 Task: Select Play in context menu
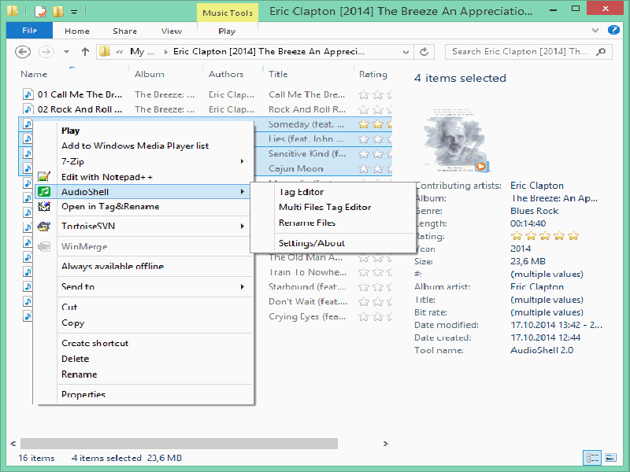coord(70,131)
